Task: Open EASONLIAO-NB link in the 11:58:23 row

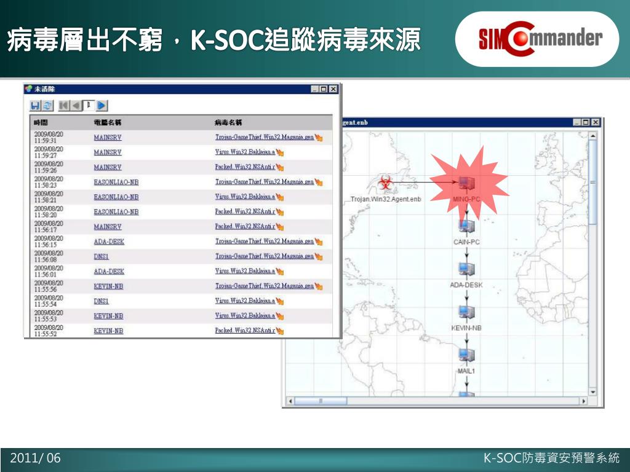Action: [x=116, y=182]
